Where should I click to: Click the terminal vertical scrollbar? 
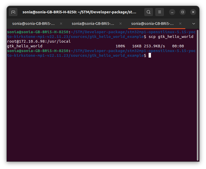[197, 95]
